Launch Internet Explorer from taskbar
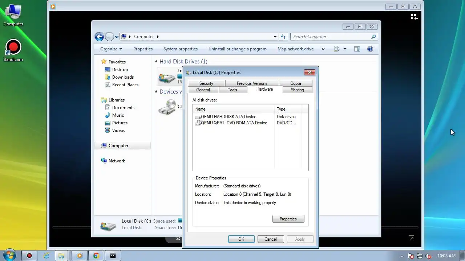Image resolution: width=465 pixels, height=261 pixels. 46,256
